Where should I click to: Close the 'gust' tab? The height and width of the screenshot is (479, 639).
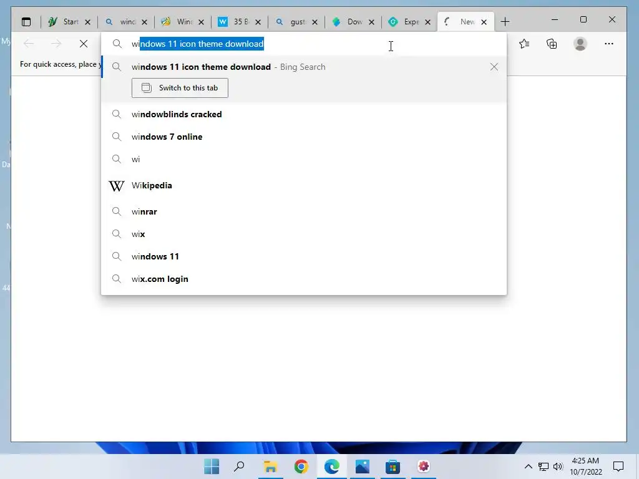pos(315,22)
